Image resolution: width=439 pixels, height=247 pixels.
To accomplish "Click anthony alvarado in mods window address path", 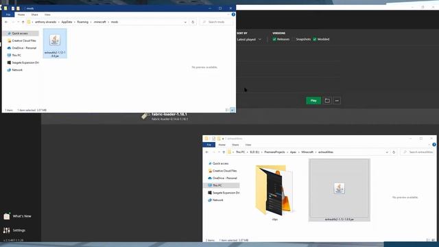I will click(46, 22).
